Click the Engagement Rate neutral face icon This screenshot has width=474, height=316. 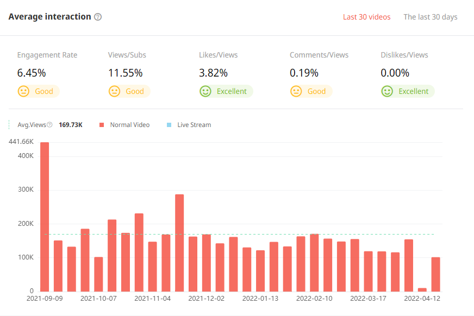coord(23,91)
